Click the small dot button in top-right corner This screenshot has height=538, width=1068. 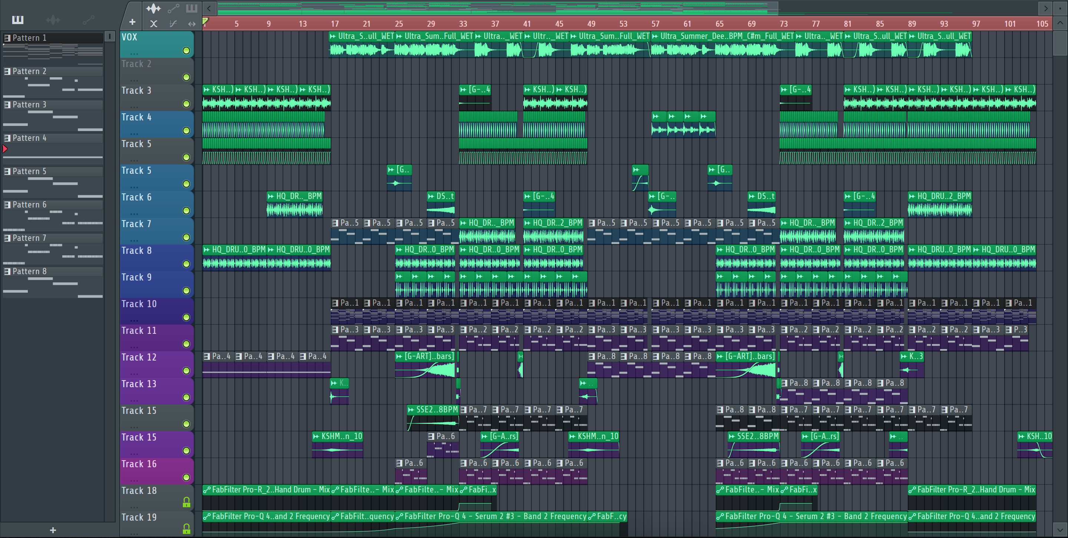[x=1060, y=8]
